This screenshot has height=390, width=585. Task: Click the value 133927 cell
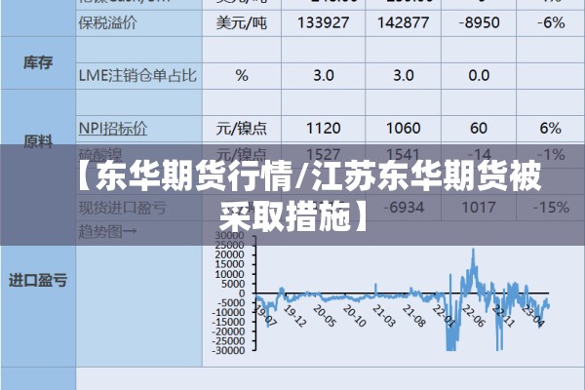coord(323,22)
